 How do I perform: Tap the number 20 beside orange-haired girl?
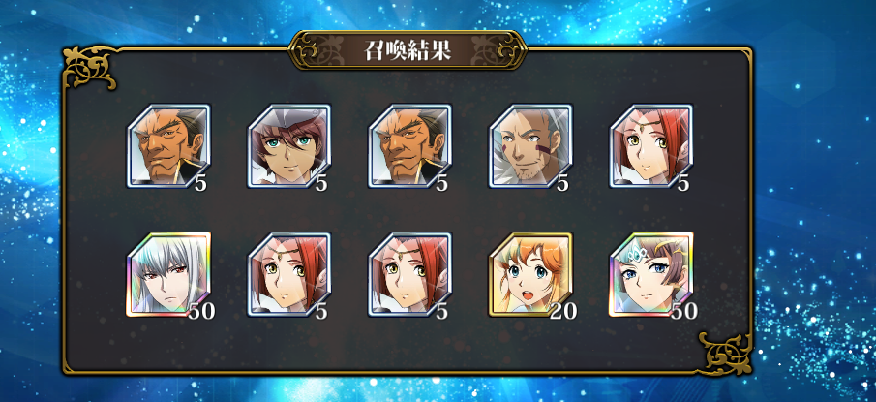[563, 312]
